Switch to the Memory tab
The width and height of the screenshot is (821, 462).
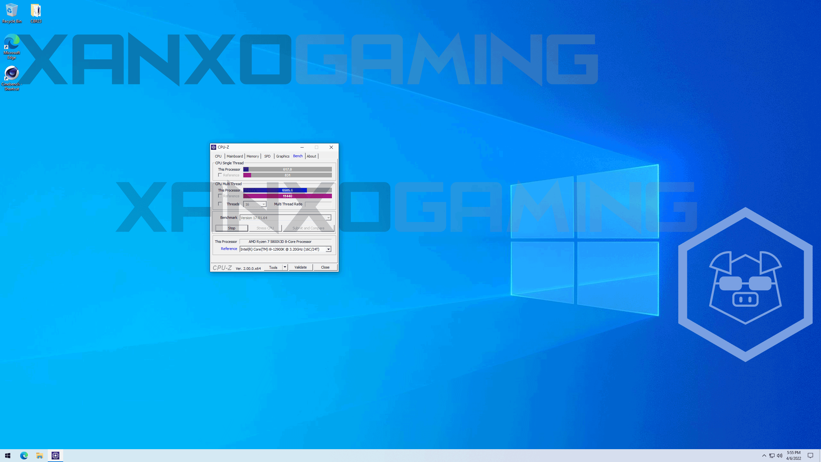coord(252,156)
